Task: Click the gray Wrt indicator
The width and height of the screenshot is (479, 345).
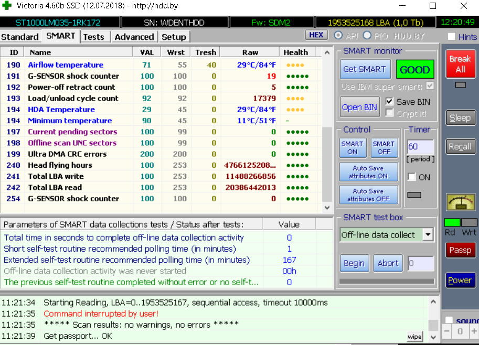Action: [469, 222]
